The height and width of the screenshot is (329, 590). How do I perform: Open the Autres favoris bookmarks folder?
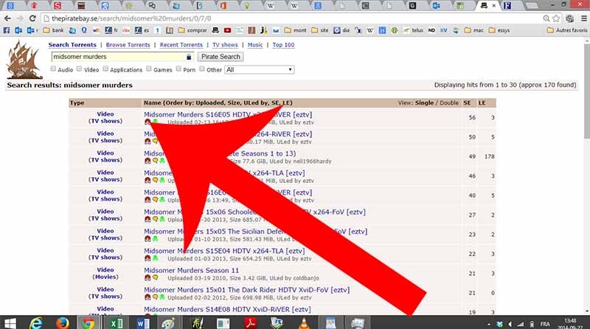566,30
